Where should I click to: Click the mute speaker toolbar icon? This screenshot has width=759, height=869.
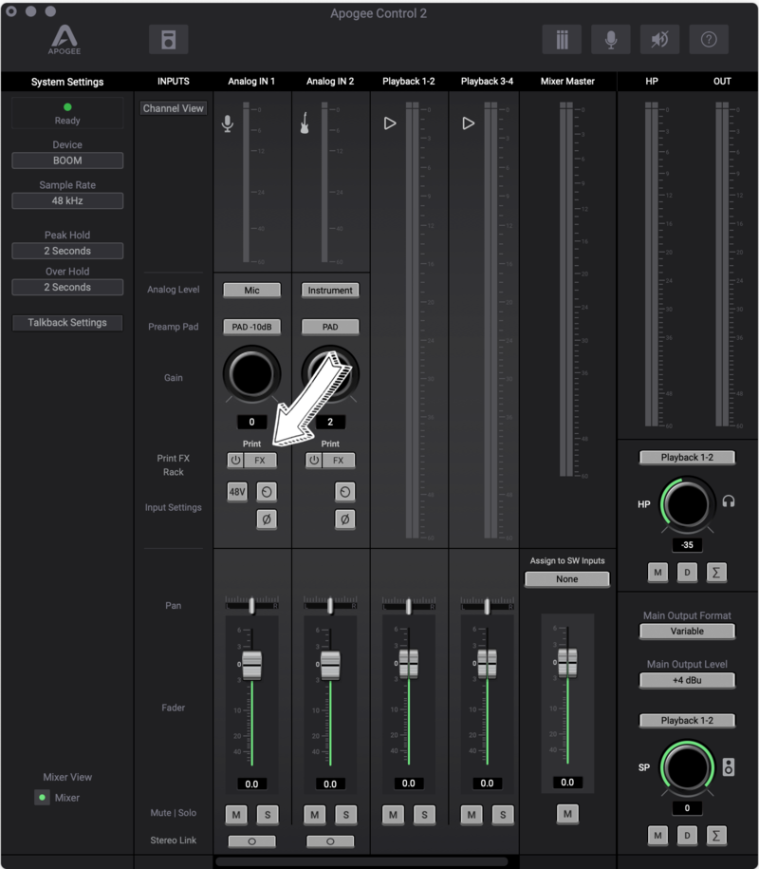(x=659, y=39)
